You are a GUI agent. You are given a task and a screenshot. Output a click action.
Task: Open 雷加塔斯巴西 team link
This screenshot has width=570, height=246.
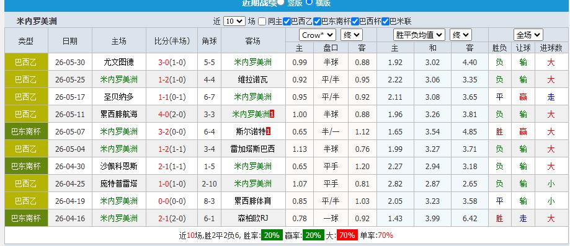(x=253, y=149)
